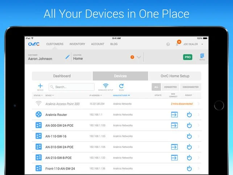This screenshot has height=175, width=233.
Task: Click the orange alert icon beside Home
Action: click(x=132, y=57)
